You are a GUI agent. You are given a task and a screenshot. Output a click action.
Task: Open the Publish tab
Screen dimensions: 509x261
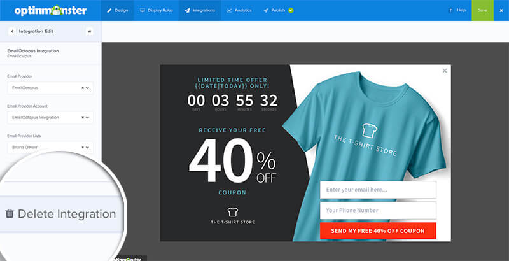(278, 10)
